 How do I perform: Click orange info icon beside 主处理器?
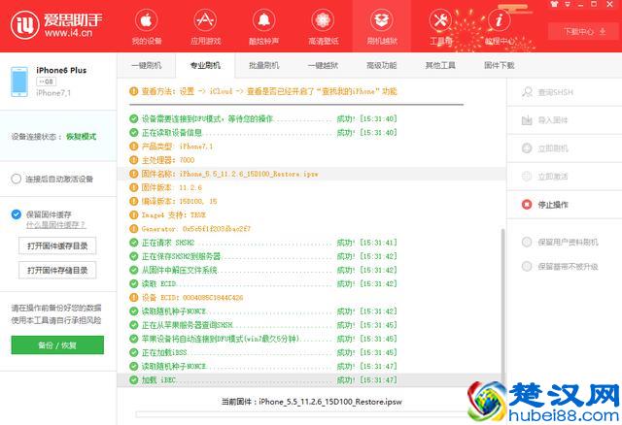tap(134, 160)
